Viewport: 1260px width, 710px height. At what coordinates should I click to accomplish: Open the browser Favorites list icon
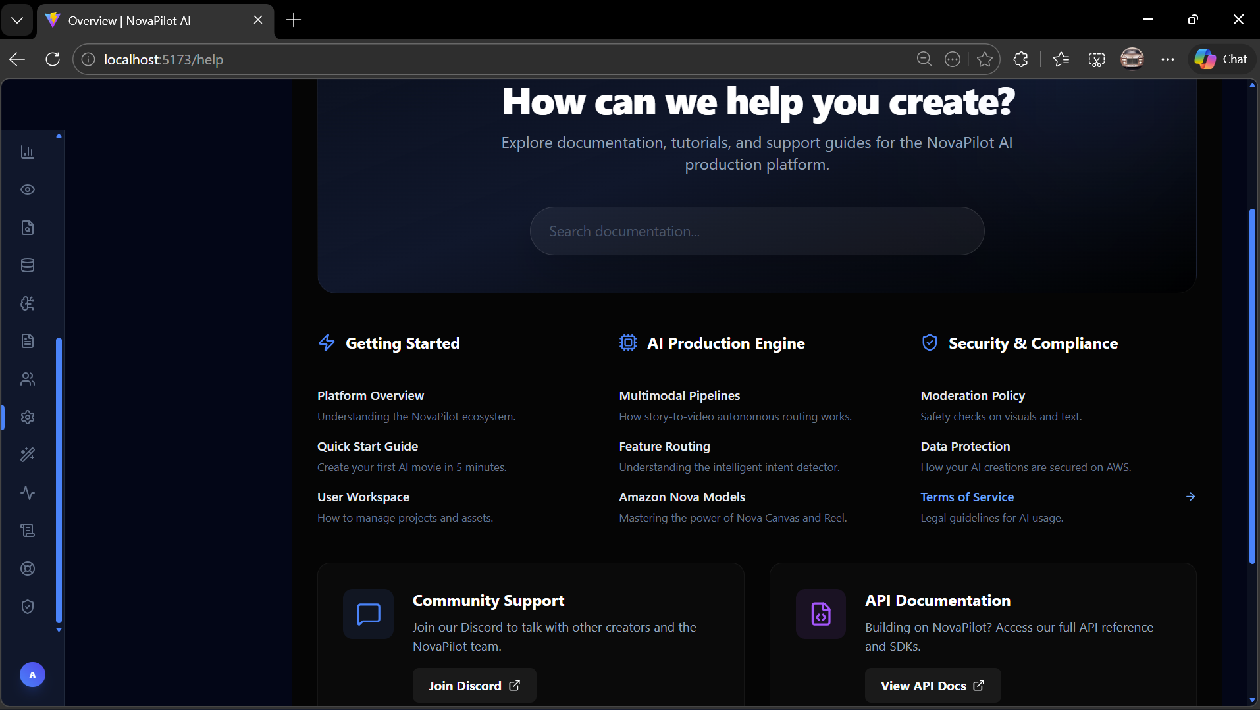coord(1061,59)
